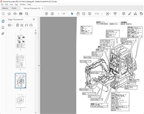Viewport: 144px width, 114px height.
Task: Add a comment note icon
Action: tap(124, 14)
